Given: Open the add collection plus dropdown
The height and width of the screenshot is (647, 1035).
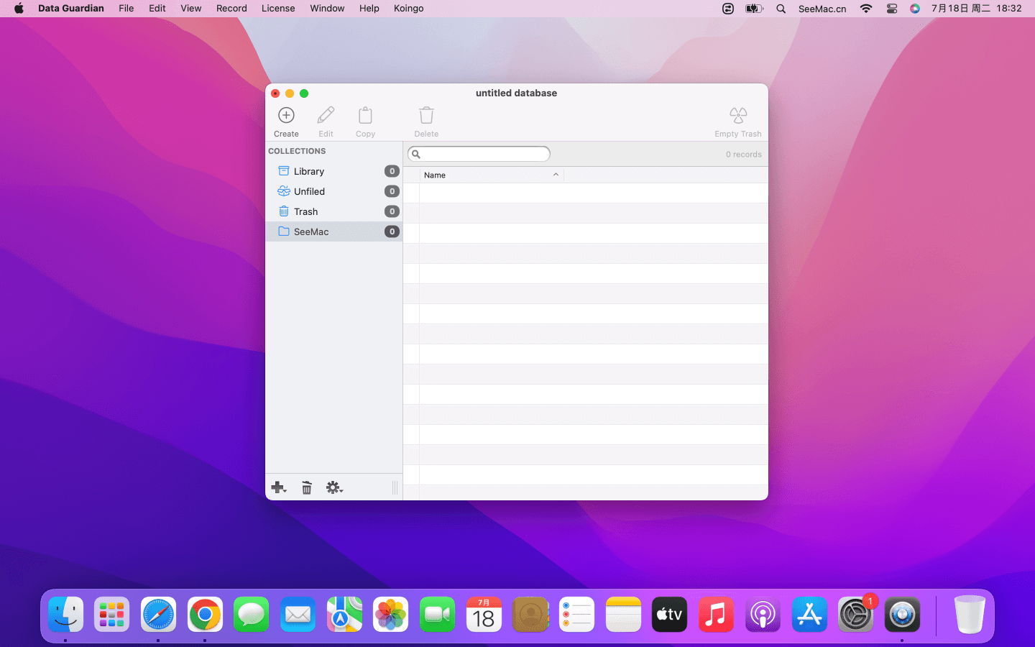Looking at the screenshot, I should 279,488.
